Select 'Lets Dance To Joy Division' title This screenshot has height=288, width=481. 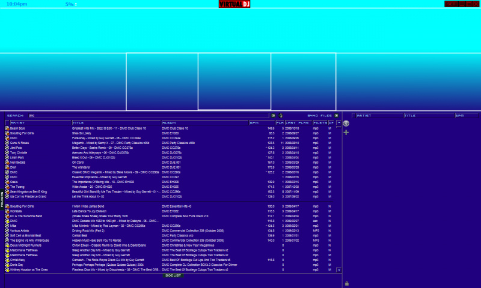(89, 211)
